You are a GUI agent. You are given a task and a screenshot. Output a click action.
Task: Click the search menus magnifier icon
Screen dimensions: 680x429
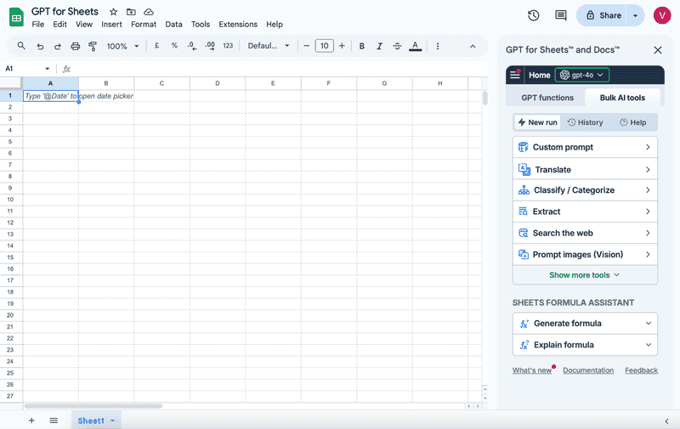[x=20, y=46]
